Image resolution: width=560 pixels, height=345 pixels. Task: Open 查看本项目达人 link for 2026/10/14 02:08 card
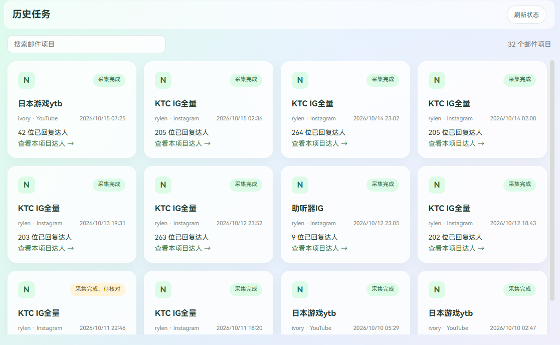pos(456,143)
